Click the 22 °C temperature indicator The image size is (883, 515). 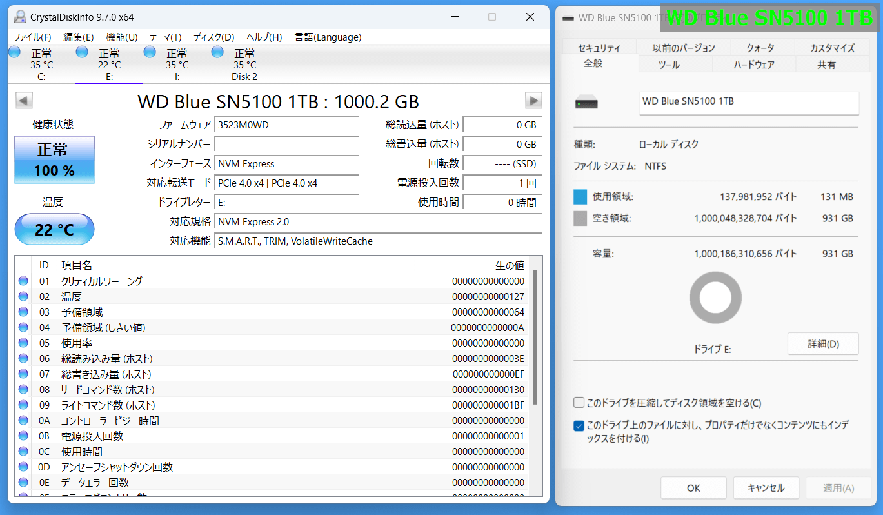point(54,229)
